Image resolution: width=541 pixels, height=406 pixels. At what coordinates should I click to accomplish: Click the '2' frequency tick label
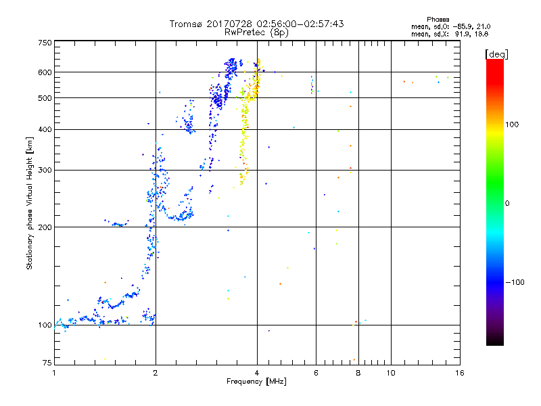[x=156, y=373]
